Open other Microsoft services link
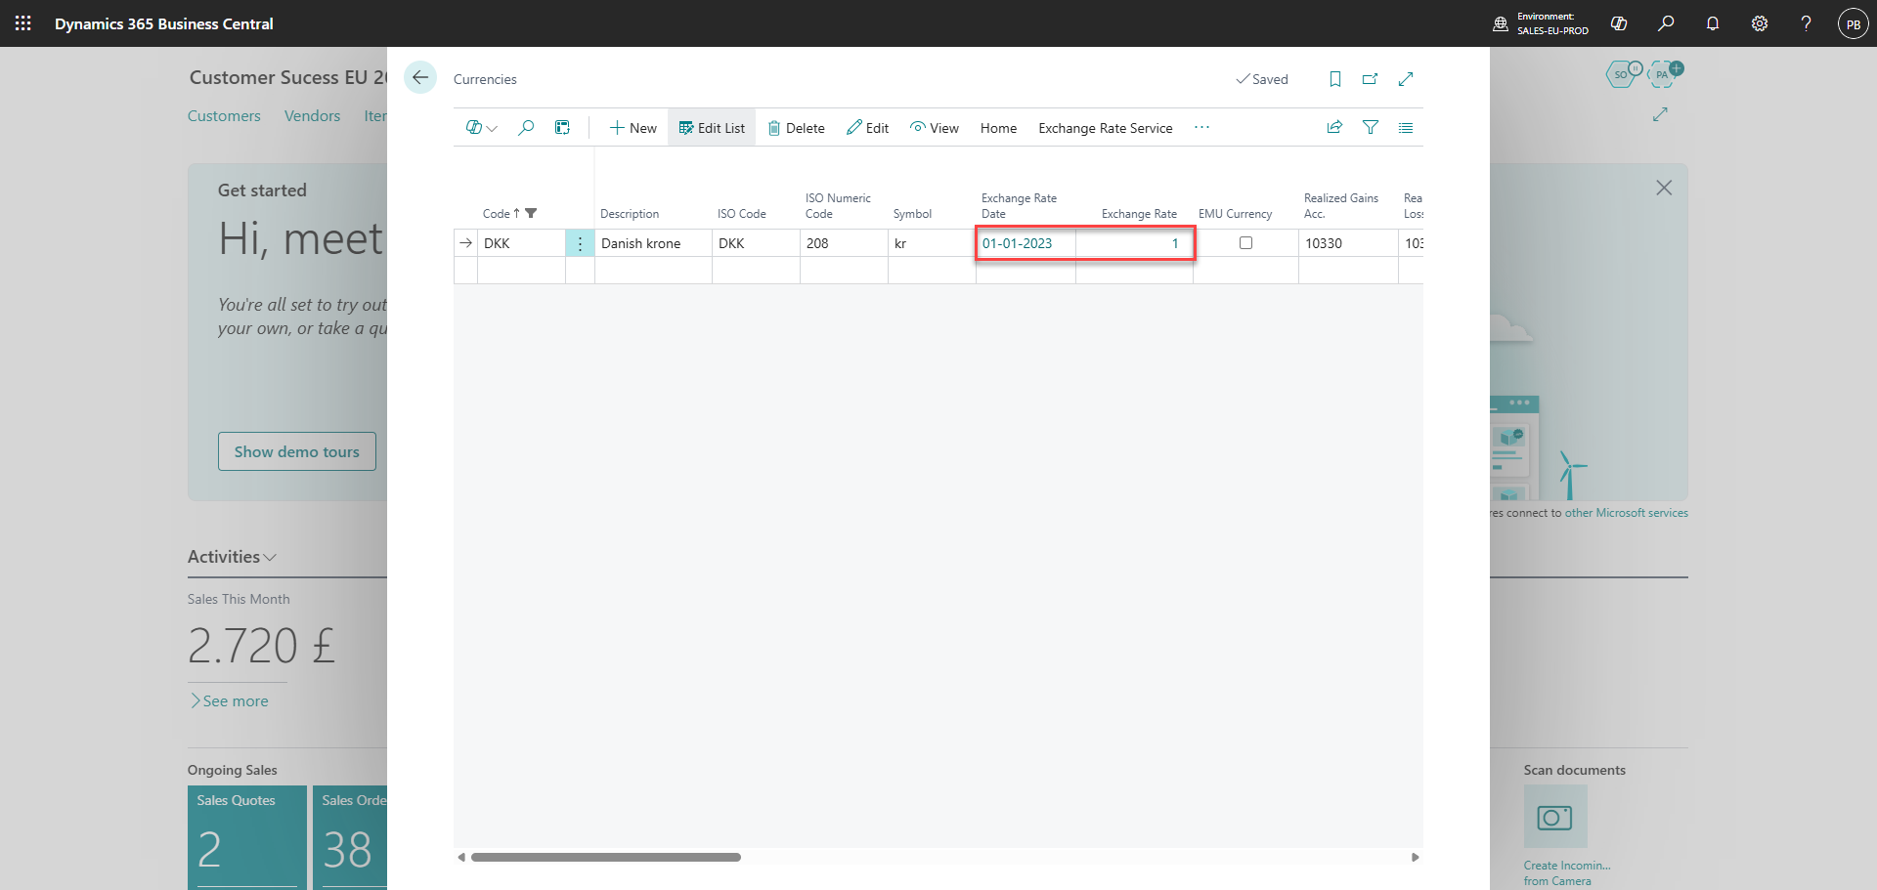Screen dimensions: 1877x890 point(1626,513)
